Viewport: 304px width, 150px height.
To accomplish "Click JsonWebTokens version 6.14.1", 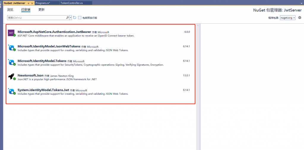I will (x=186, y=47).
